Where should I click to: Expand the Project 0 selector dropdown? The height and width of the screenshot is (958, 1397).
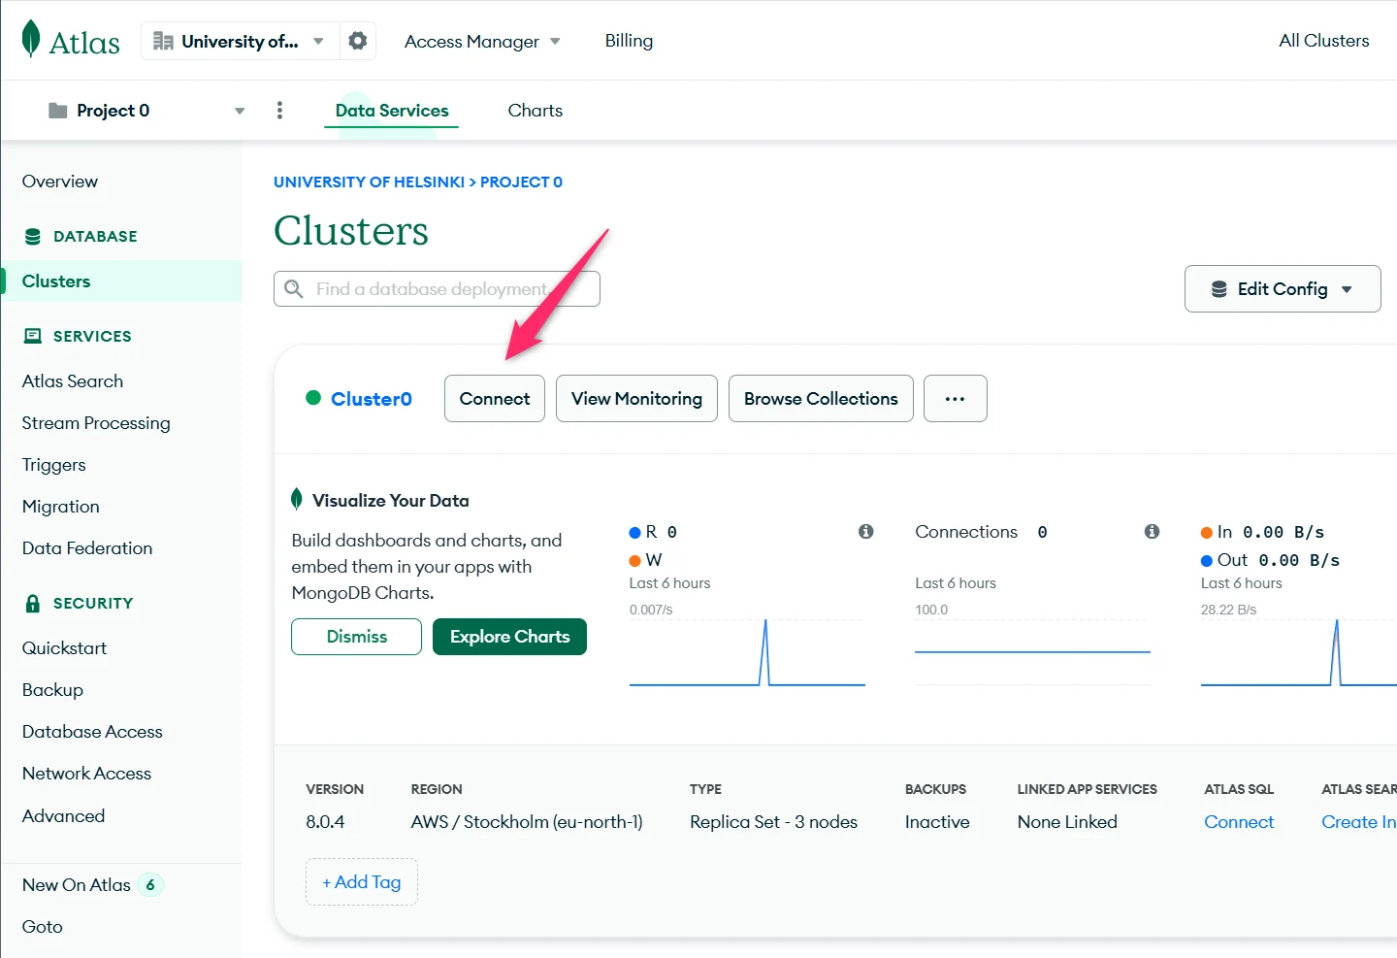[146, 111]
